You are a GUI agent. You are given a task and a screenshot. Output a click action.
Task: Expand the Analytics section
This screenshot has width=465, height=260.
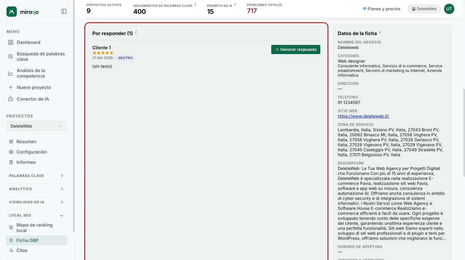coord(36,189)
